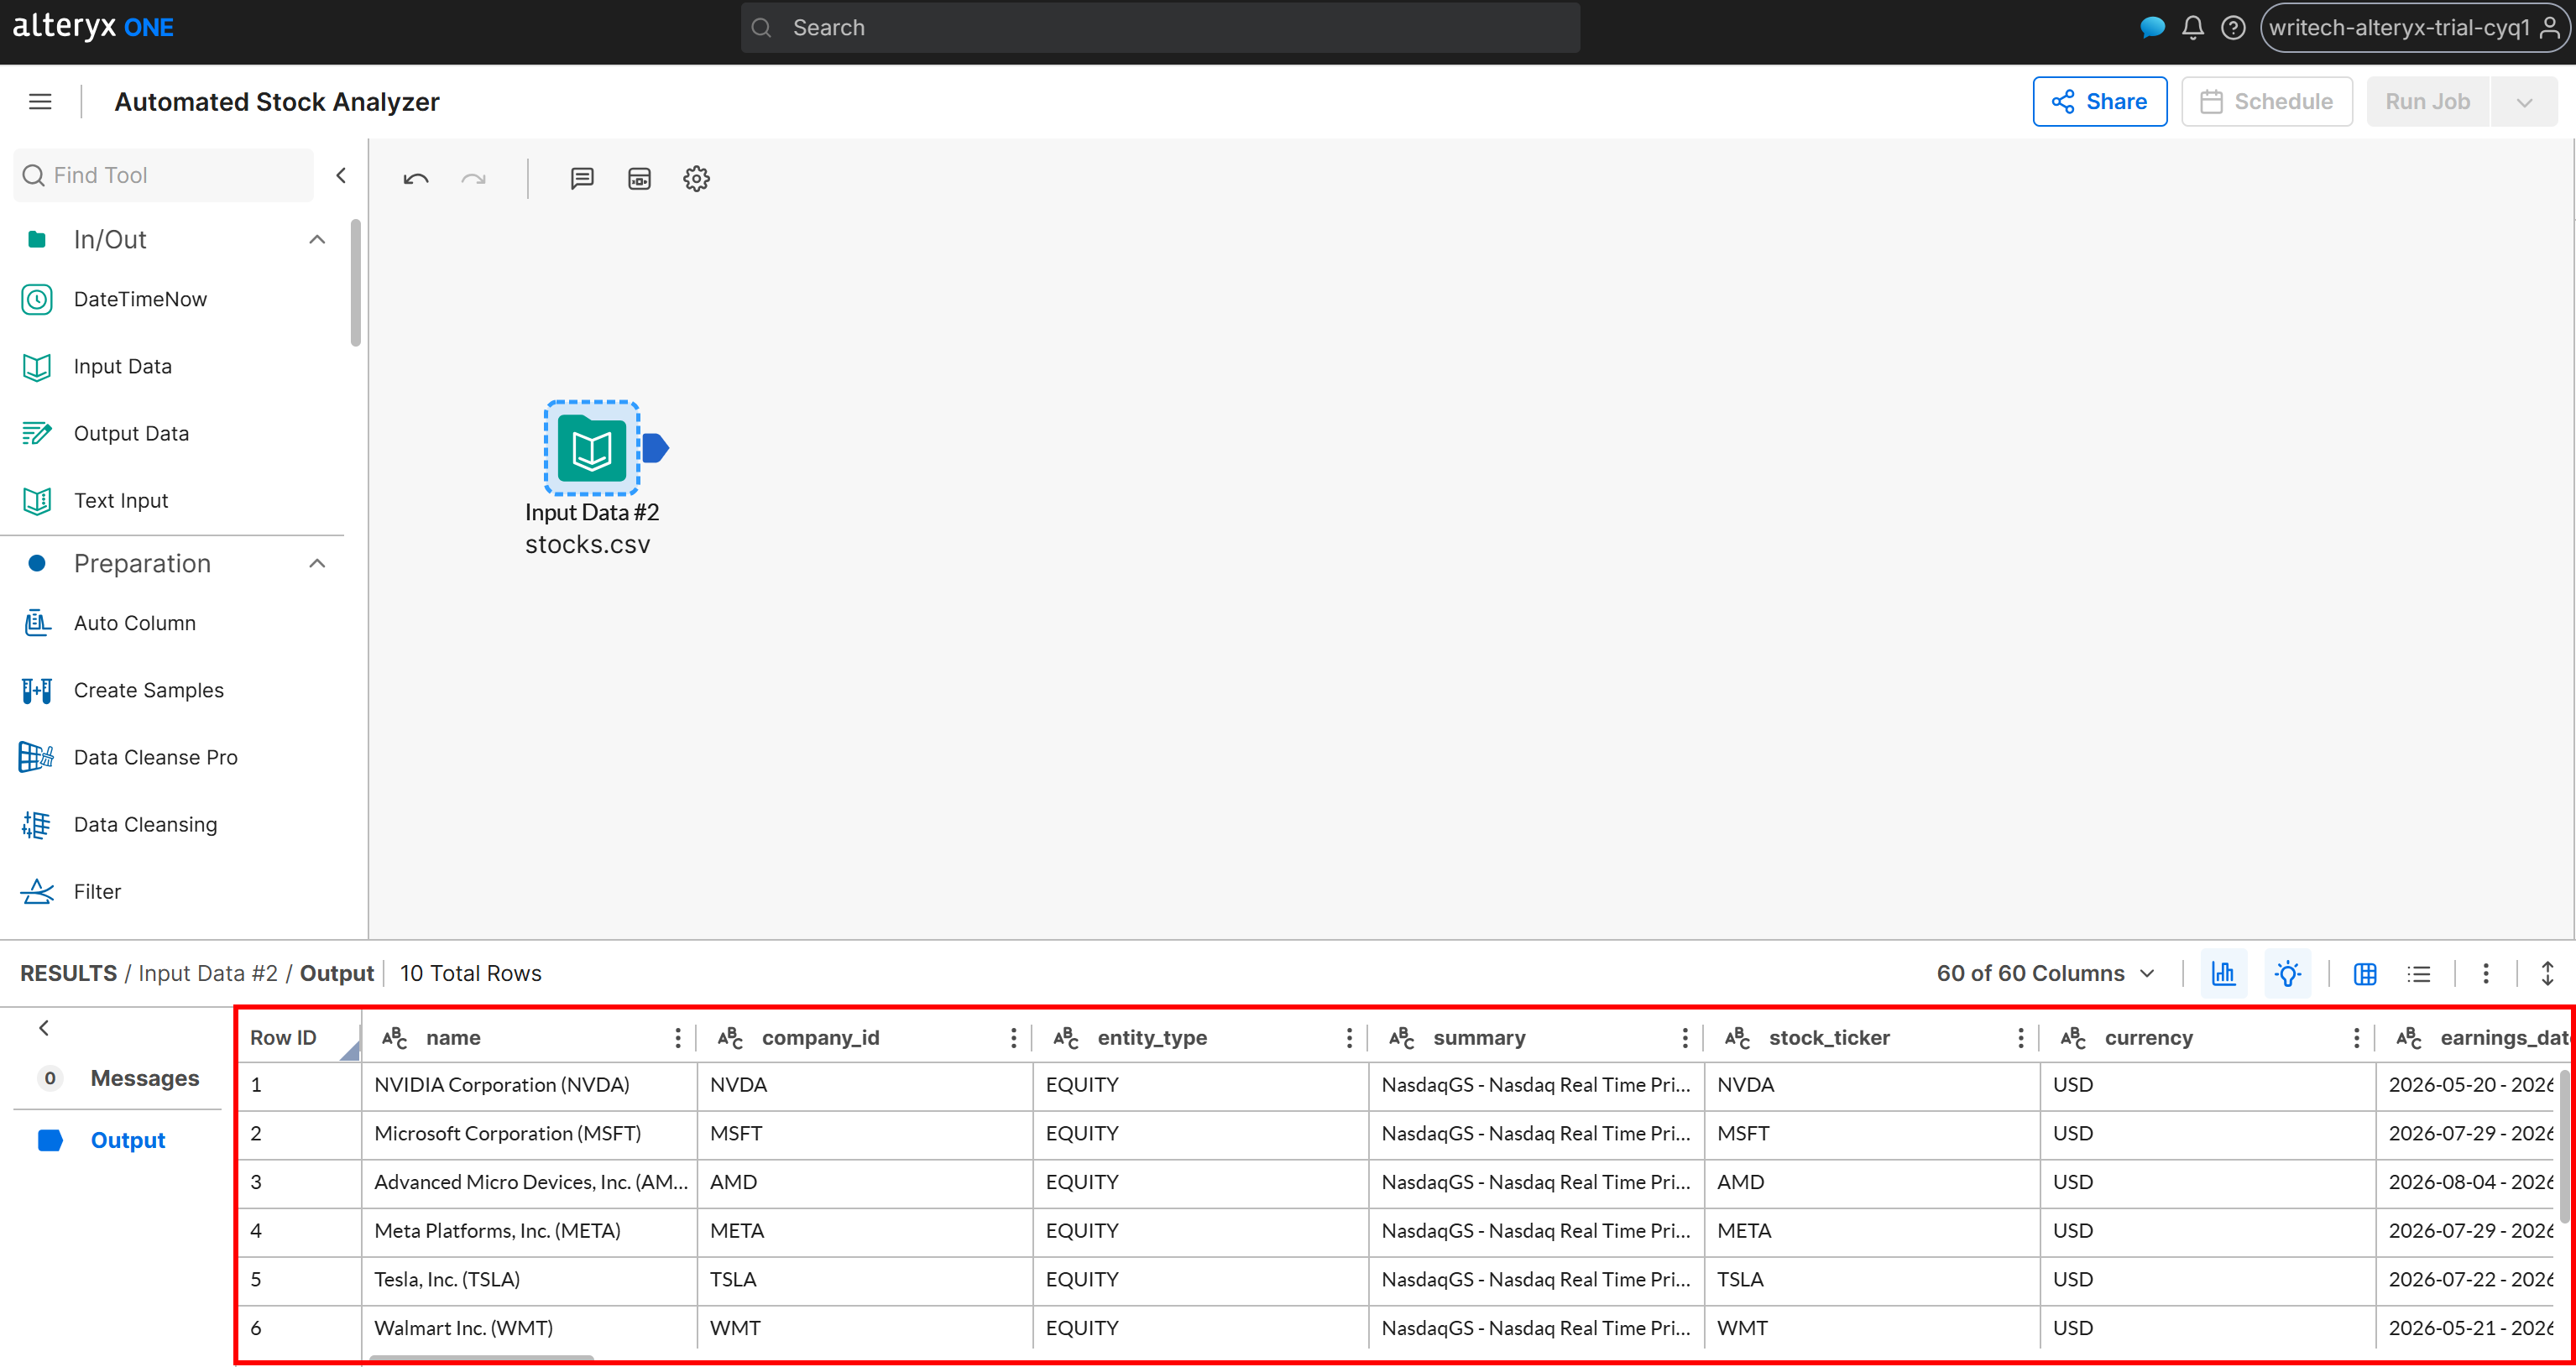
Task: Select the Walmart Inc. (WMT) name cell
Action: 529,1328
